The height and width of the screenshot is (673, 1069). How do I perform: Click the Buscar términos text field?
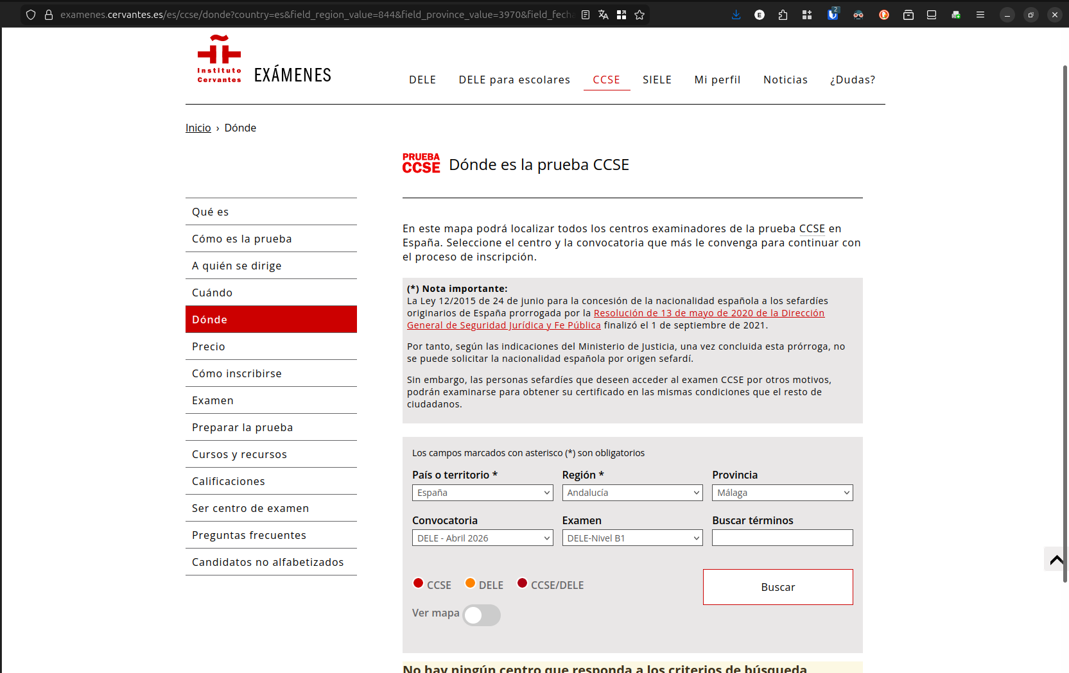pos(782,538)
